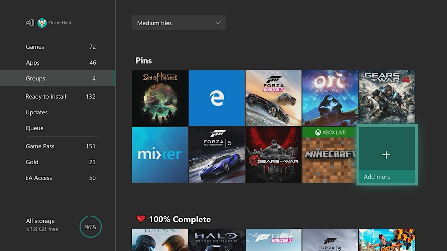Open the Mixer app tile
Image resolution: width=447 pixels, height=251 pixels.
click(x=160, y=154)
